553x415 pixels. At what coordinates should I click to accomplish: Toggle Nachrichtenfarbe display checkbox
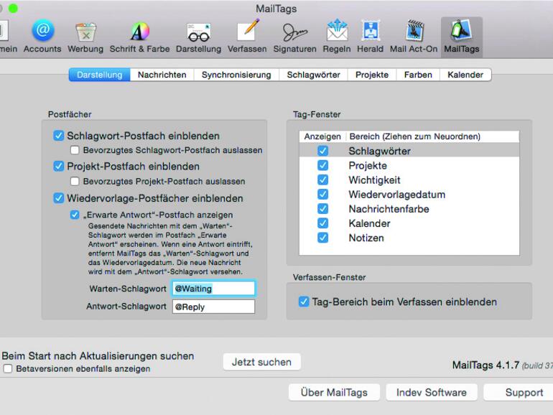coord(322,209)
